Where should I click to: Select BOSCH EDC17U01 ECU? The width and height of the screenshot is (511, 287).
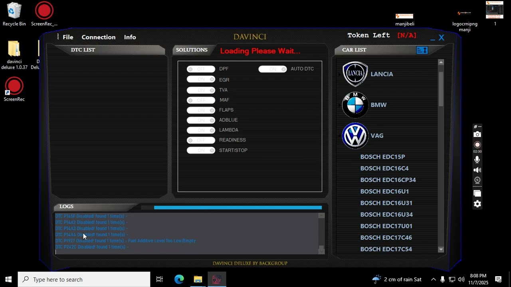pos(386,226)
